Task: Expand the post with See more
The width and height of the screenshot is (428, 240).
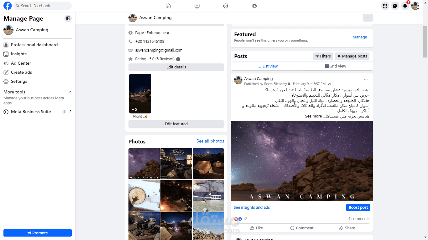Action: coord(314,116)
